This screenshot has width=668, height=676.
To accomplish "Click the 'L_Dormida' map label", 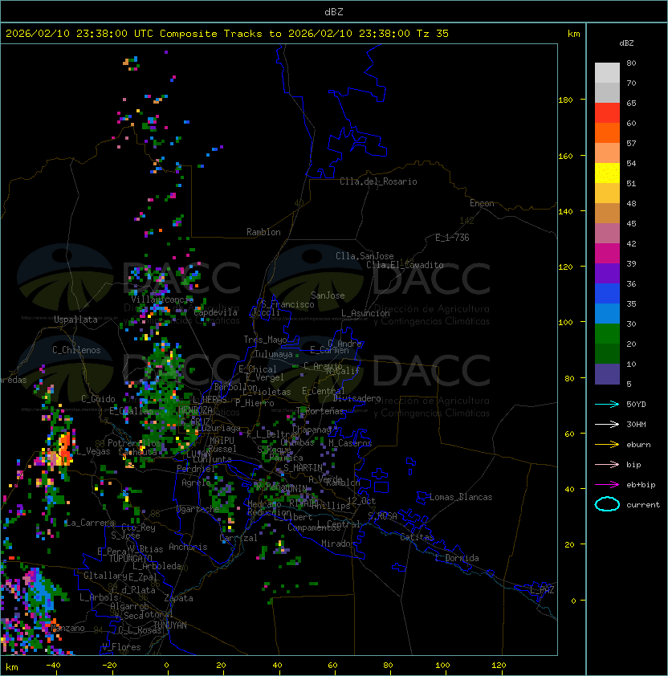I will coord(457,558).
